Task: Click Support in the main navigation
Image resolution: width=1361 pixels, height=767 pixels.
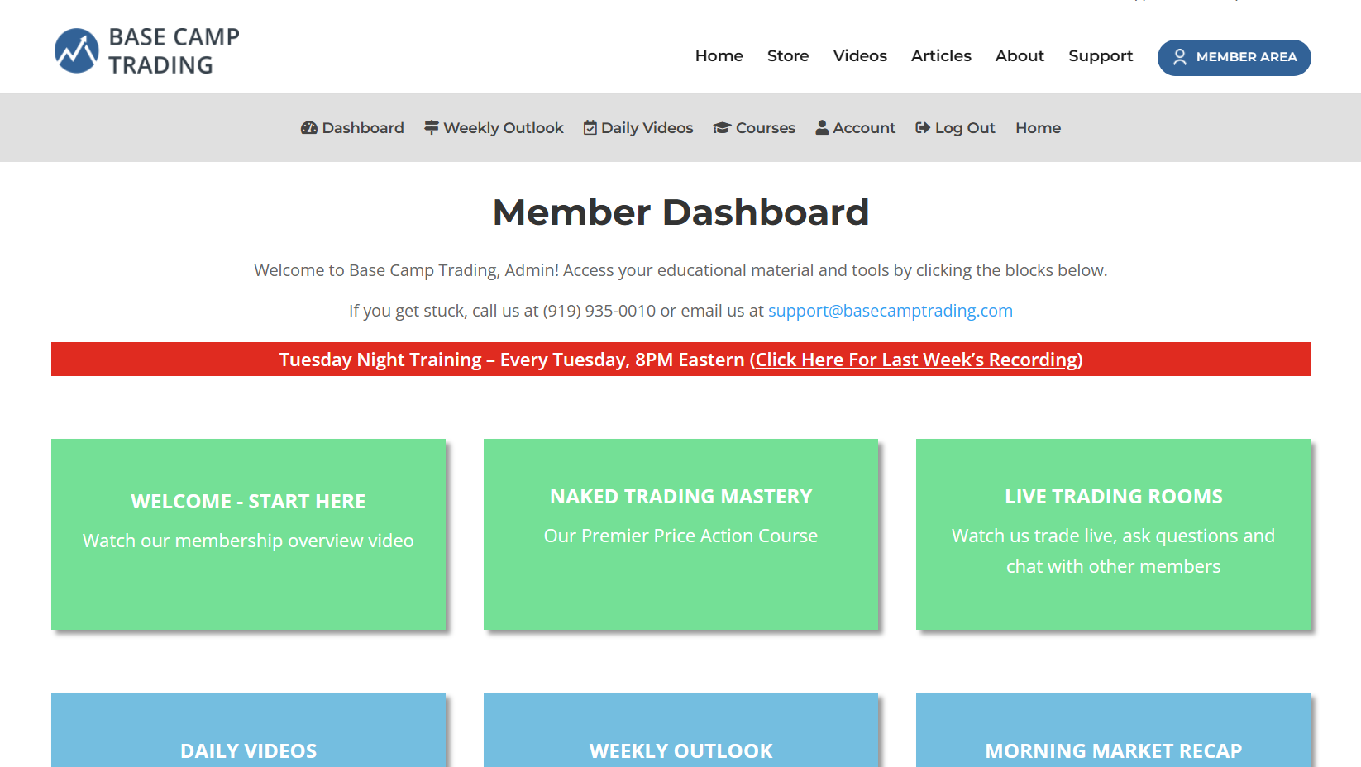Action: [1101, 55]
